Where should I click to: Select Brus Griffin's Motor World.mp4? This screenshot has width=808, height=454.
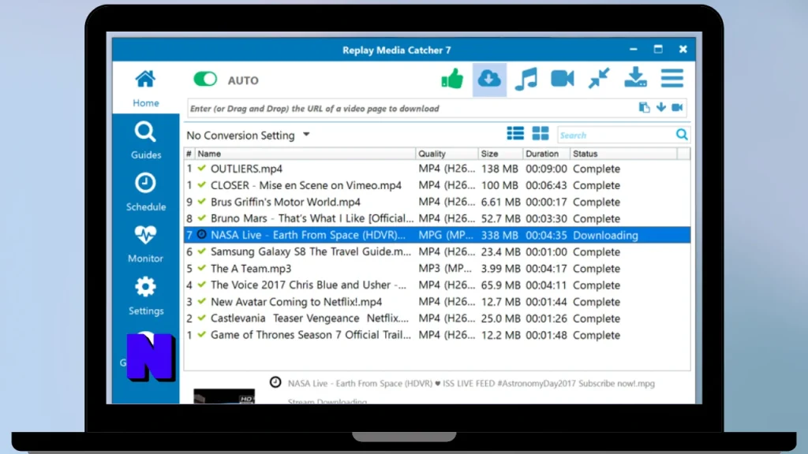click(437, 202)
